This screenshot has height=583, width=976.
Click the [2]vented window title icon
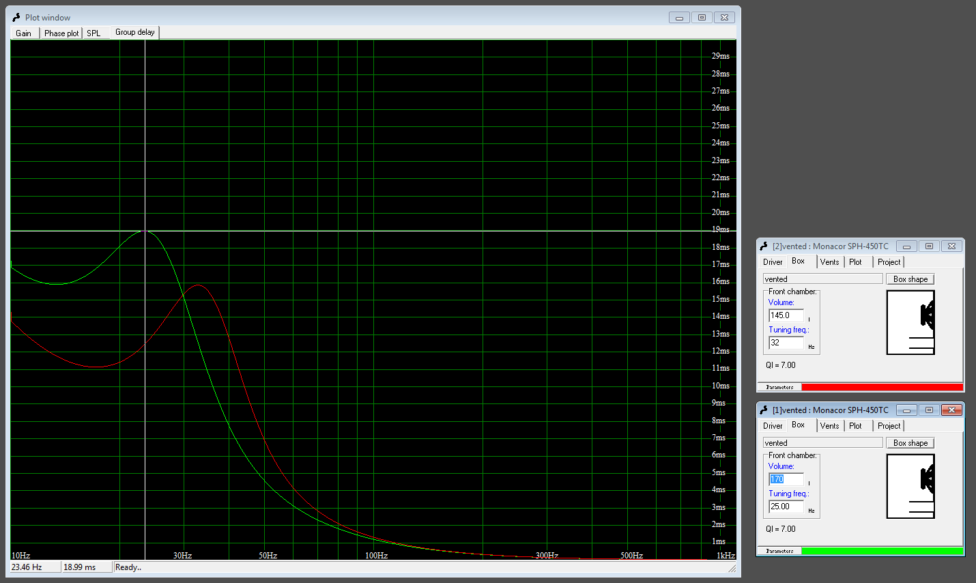point(764,246)
